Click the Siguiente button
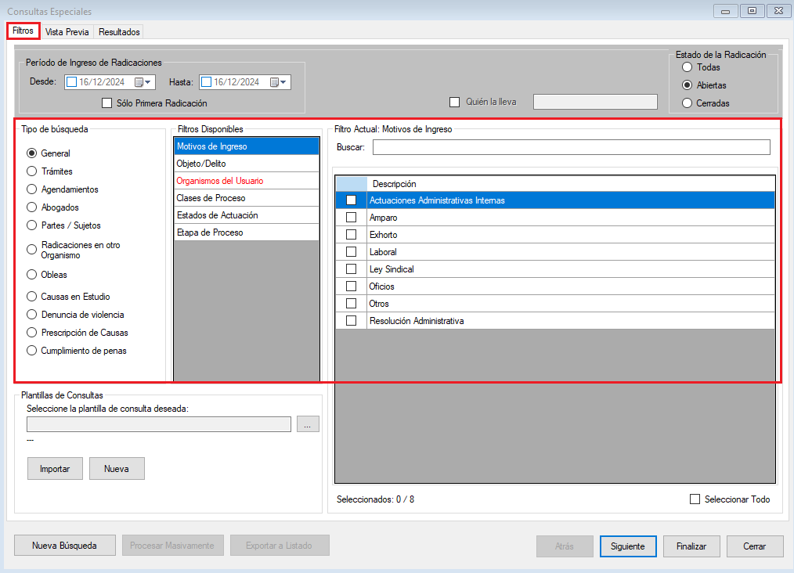The image size is (794, 573). (627, 546)
